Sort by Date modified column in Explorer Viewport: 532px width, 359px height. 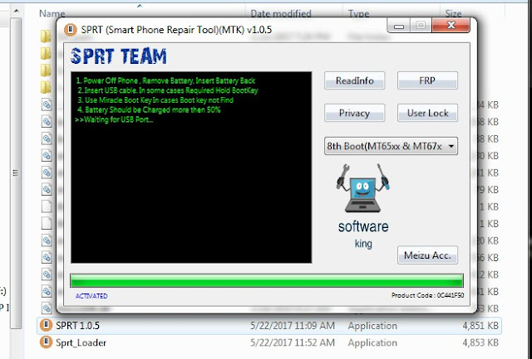click(x=281, y=13)
